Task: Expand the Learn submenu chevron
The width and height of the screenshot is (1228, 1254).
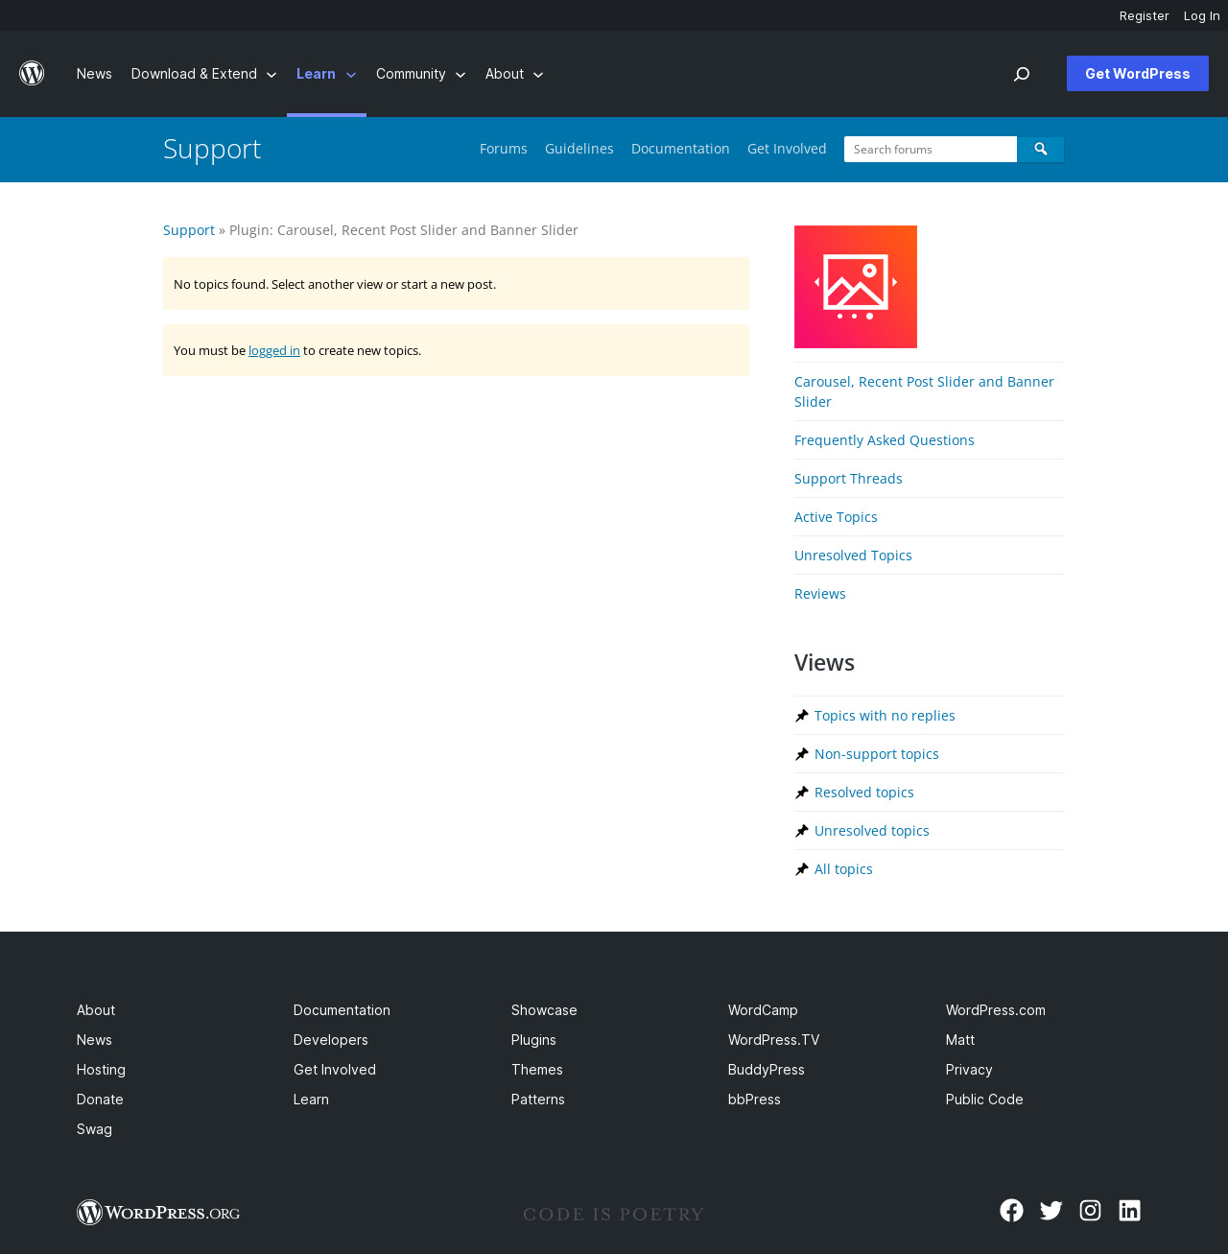Action: (350, 75)
